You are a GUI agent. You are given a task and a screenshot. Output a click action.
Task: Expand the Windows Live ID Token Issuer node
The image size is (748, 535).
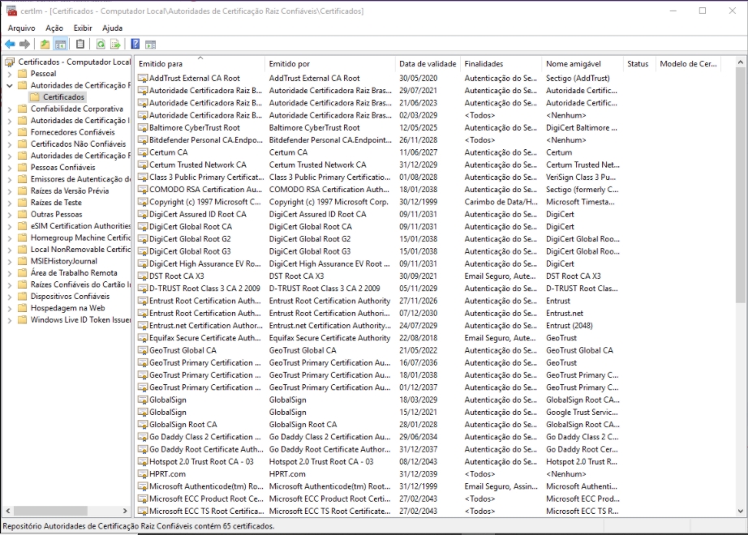coord(10,320)
